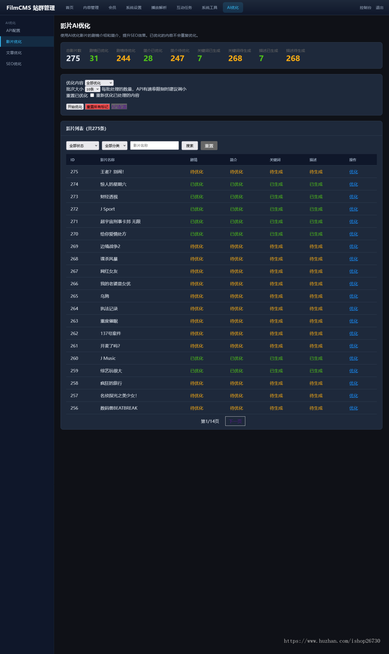Open the 播放解析 nav item
Image resolution: width=389 pixels, height=654 pixels.
coord(159,8)
